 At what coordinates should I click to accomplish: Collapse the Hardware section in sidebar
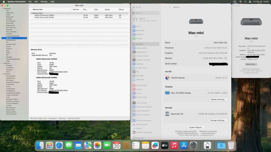coord(3,9)
